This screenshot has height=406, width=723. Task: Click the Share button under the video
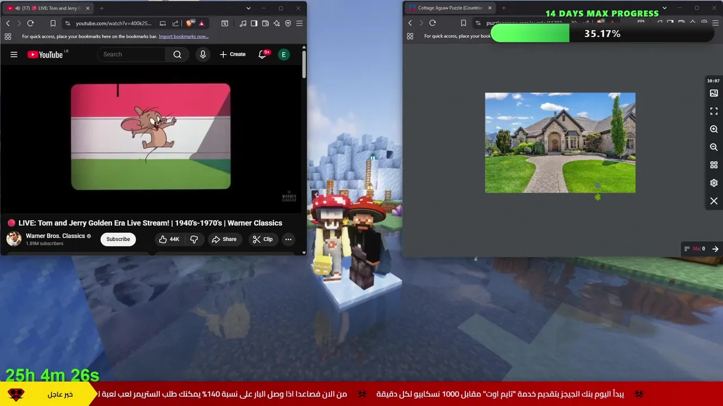[x=224, y=239]
